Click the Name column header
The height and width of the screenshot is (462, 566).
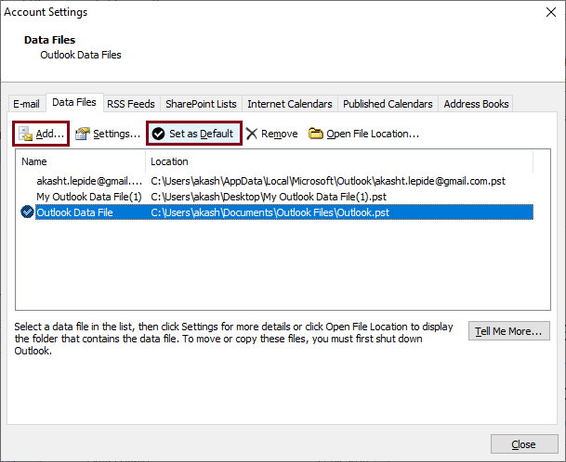80,161
